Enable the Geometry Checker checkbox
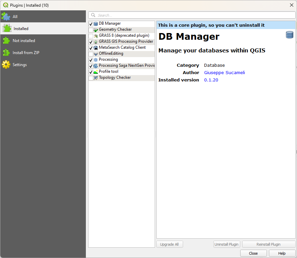The height and width of the screenshot is (258, 297). (x=91, y=30)
